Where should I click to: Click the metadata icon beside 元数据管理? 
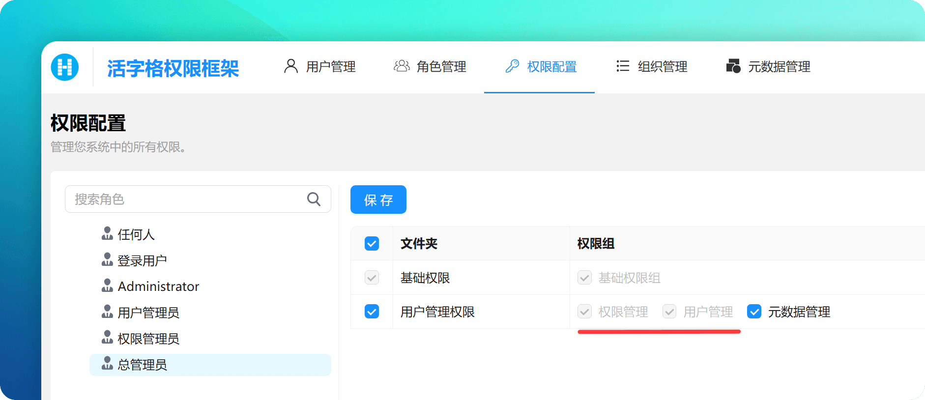(x=733, y=66)
